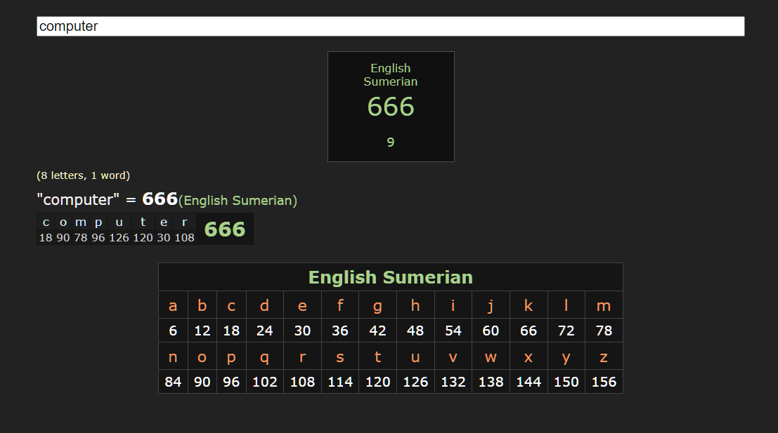Click letter "u" in the computer breakdown
The width and height of the screenshot is (778, 433).
(x=119, y=222)
